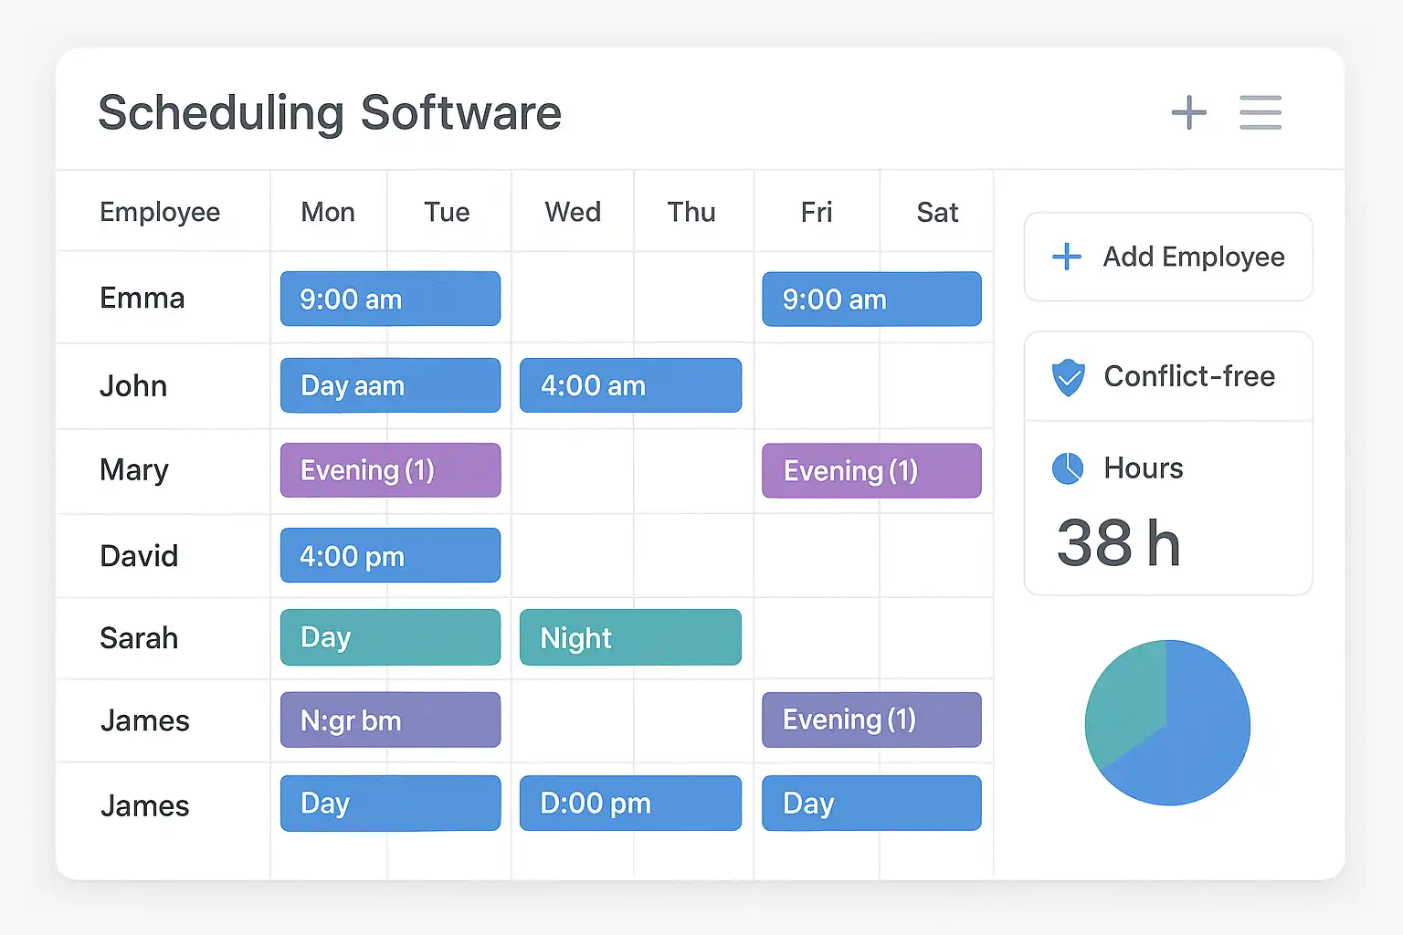Viewport: 1403px width, 935px height.
Task: Open the D:00 pm shift block
Action: point(630,804)
